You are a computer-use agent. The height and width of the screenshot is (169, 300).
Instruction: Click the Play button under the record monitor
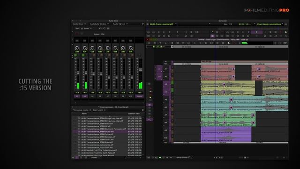tap(256, 32)
